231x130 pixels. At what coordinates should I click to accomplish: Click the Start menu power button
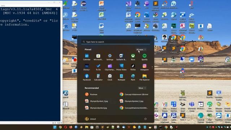tap(145, 119)
